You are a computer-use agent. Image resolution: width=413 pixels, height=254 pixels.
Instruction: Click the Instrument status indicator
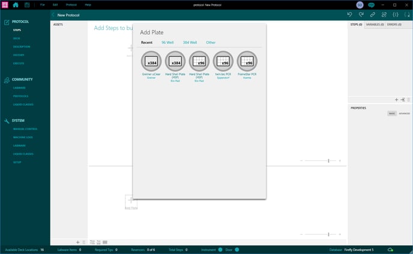pyautogui.click(x=220, y=250)
